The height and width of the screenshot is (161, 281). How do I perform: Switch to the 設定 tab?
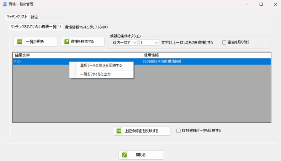[x=35, y=17]
